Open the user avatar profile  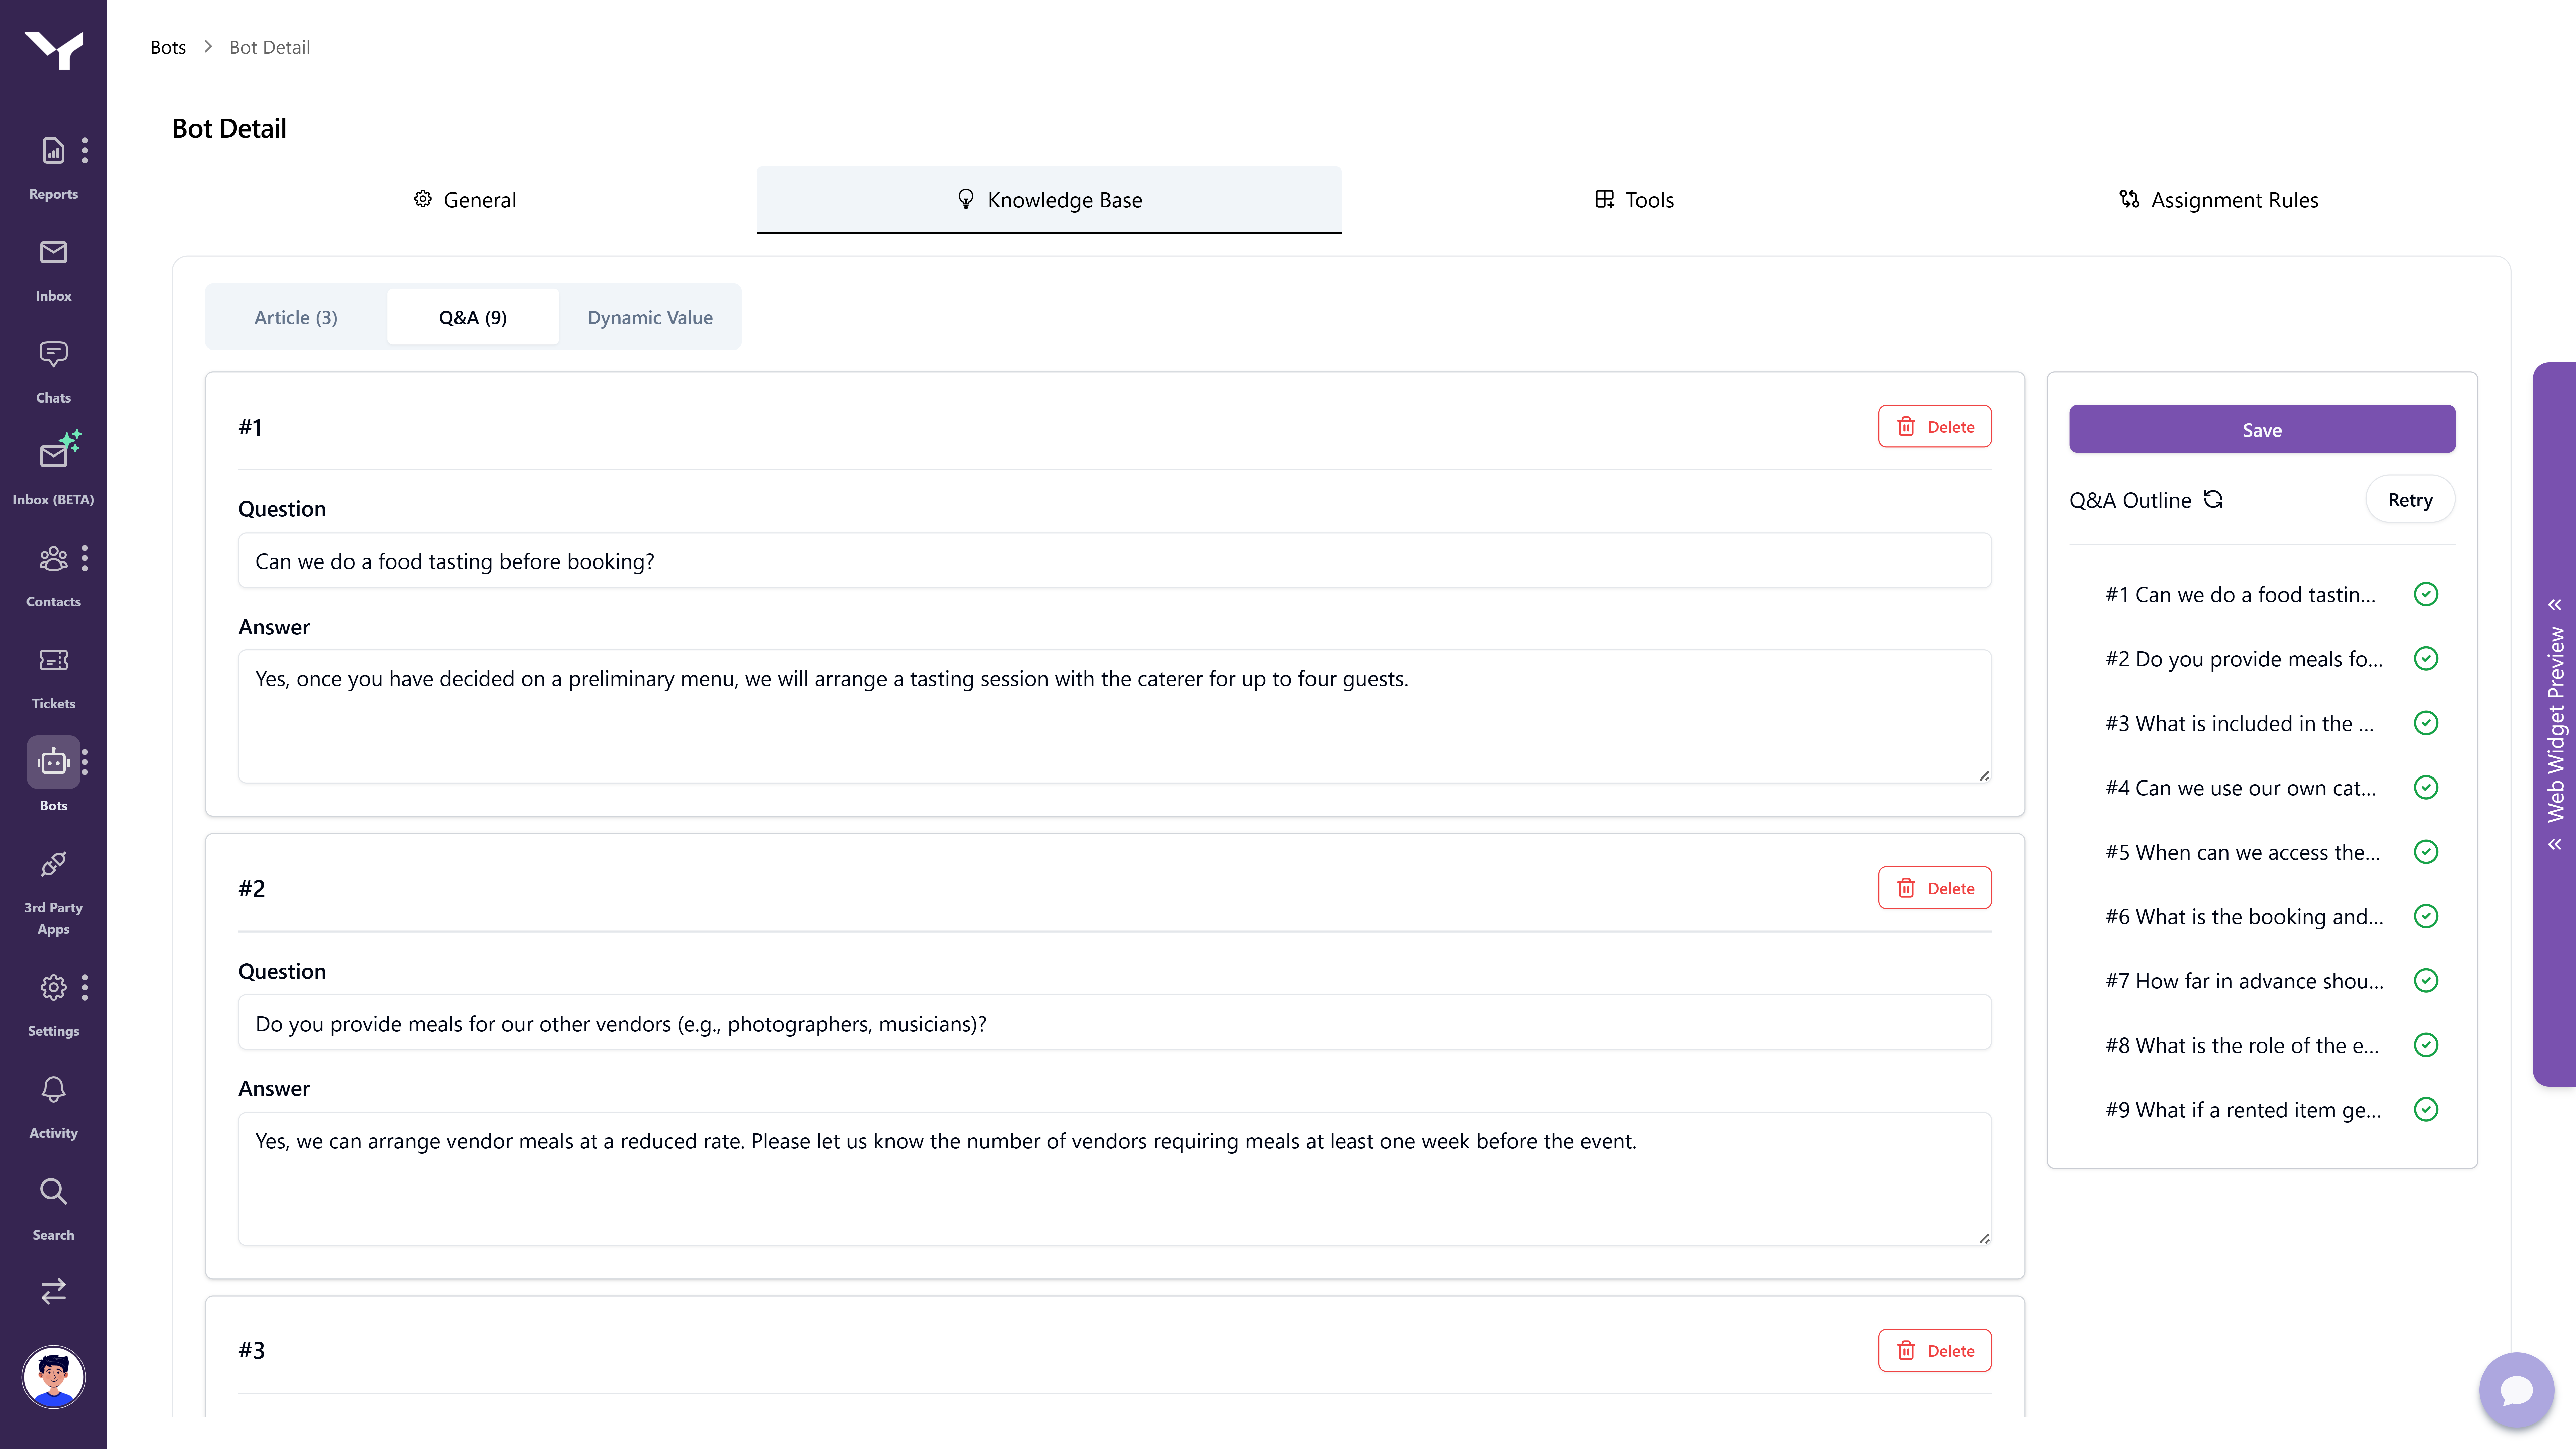pyautogui.click(x=53, y=1377)
